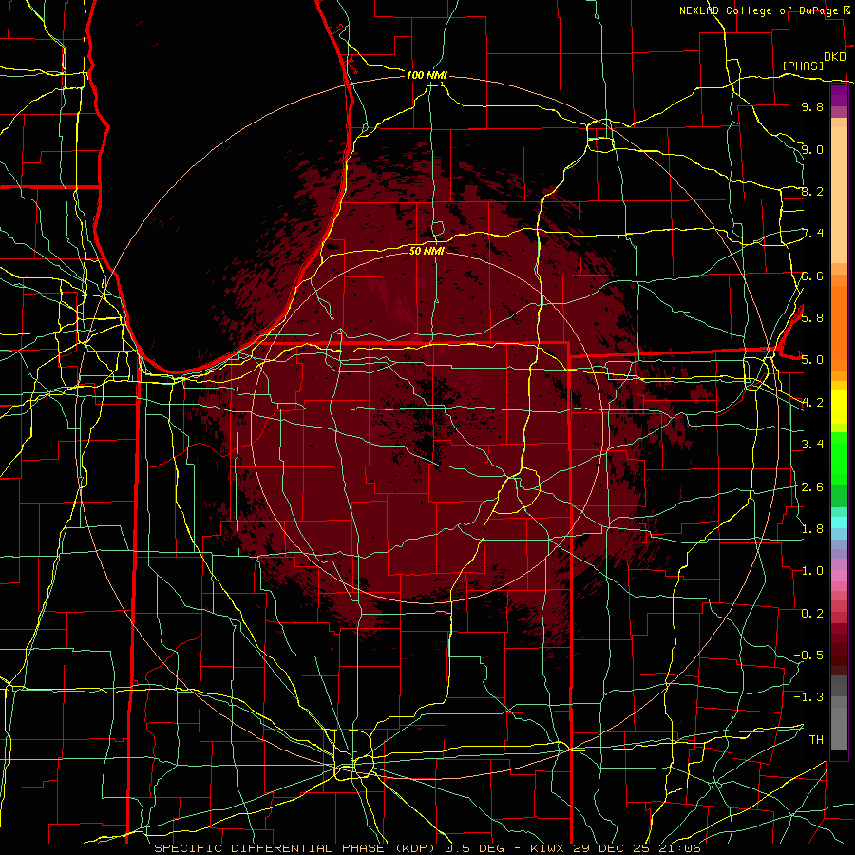
Task: Click the DKD unit label above the color bar
Action: (834, 57)
